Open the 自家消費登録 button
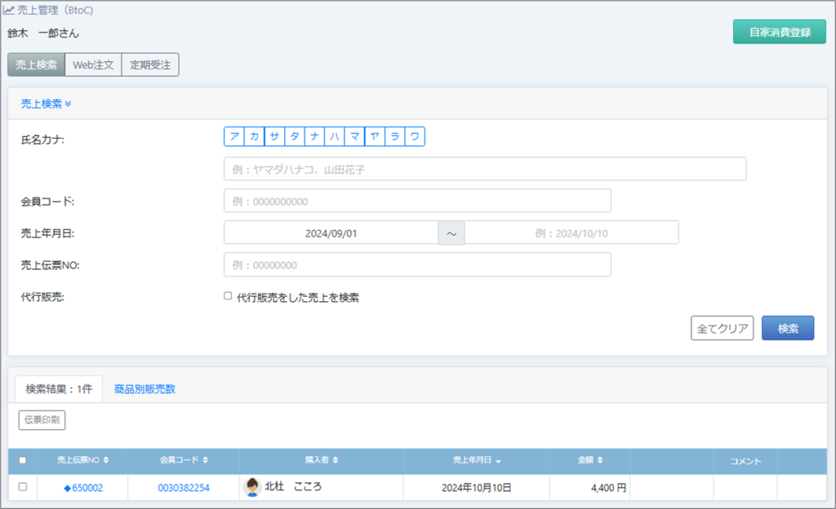This screenshot has height=509, width=836. click(779, 32)
